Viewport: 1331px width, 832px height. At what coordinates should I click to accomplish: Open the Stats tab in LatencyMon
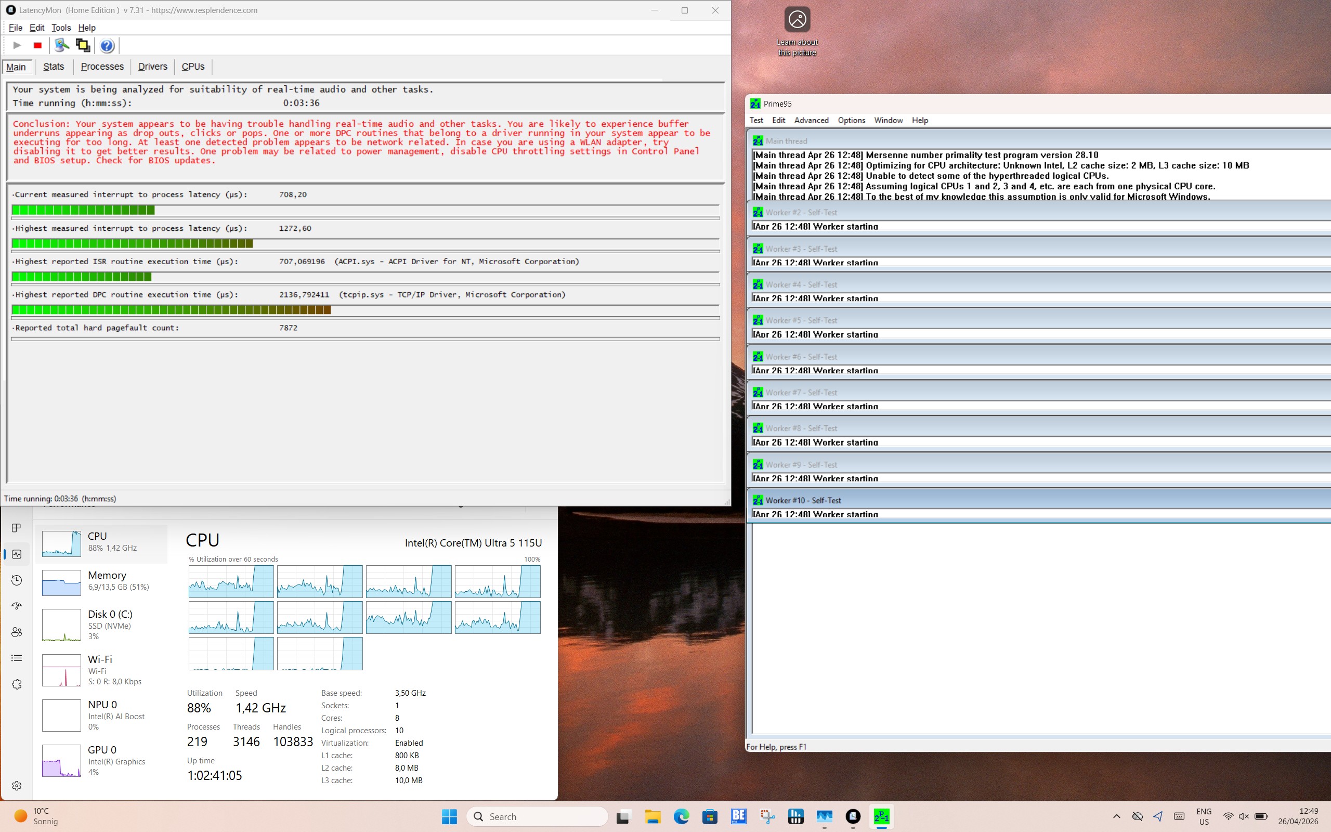tap(54, 67)
